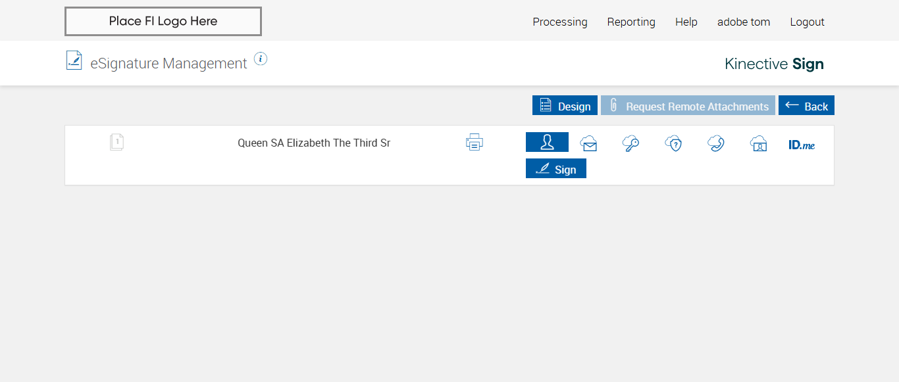Pick the cloud shield question-mark icon
Image resolution: width=899 pixels, height=382 pixels.
tap(673, 143)
